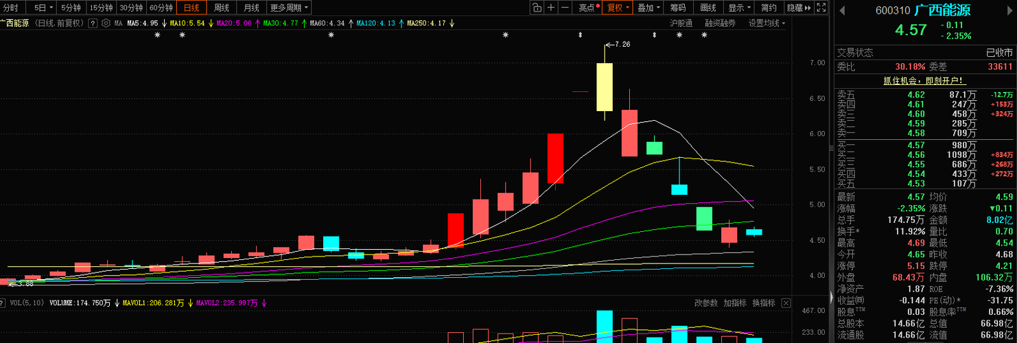Click the MAVOL1:206.281万 label
The width and height of the screenshot is (1017, 343).
coord(154,303)
